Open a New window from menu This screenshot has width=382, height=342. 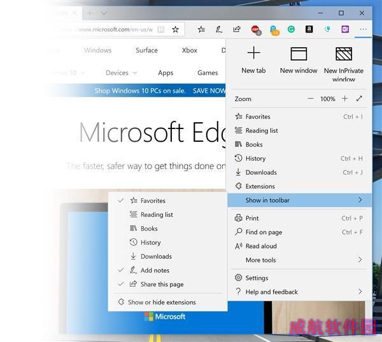299,60
